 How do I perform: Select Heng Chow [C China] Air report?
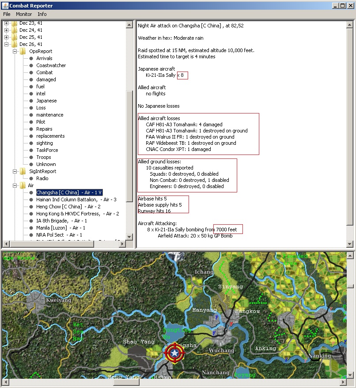[x=68, y=207]
